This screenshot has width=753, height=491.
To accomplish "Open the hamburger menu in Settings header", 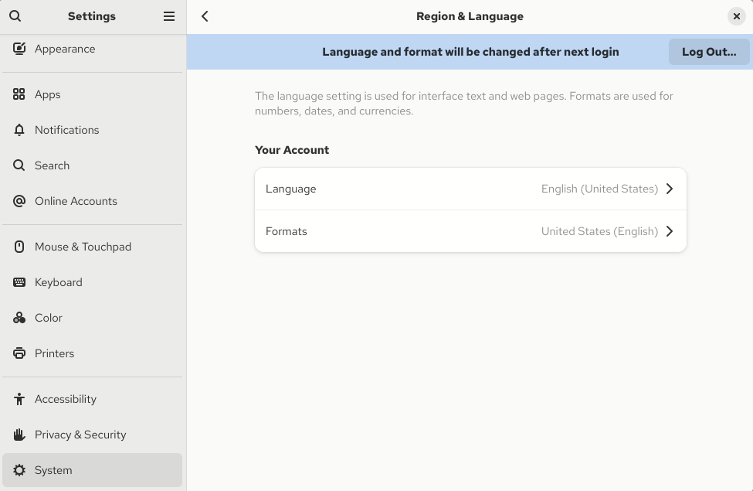I will pos(169,16).
